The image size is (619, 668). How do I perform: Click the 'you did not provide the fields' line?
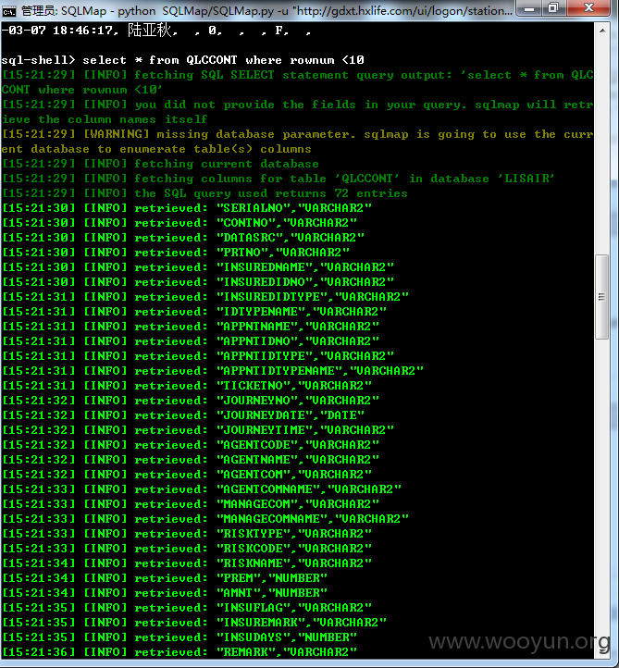(x=297, y=112)
